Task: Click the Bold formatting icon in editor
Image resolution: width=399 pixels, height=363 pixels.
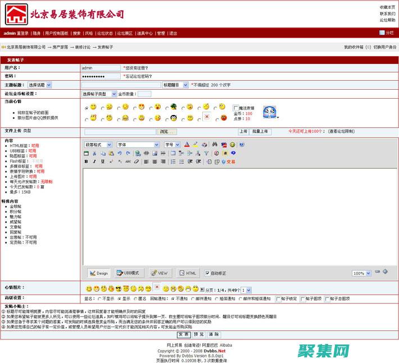Action: pos(87,162)
